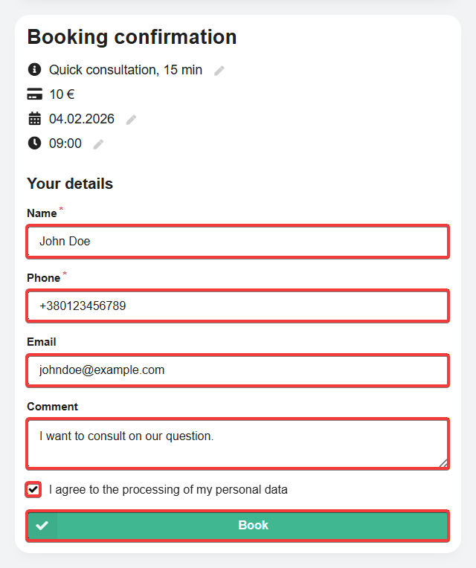Grab the Comment box resize handle

[x=443, y=463]
